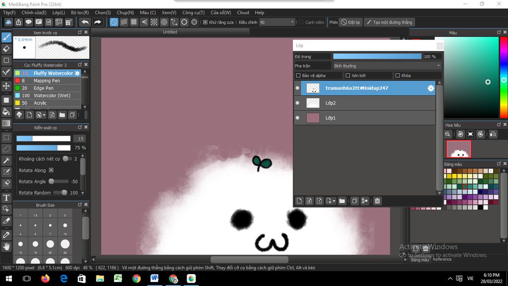Image resolution: width=508 pixels, height=286 pixels.
Task: Select the Text tool
Action: 6,198
